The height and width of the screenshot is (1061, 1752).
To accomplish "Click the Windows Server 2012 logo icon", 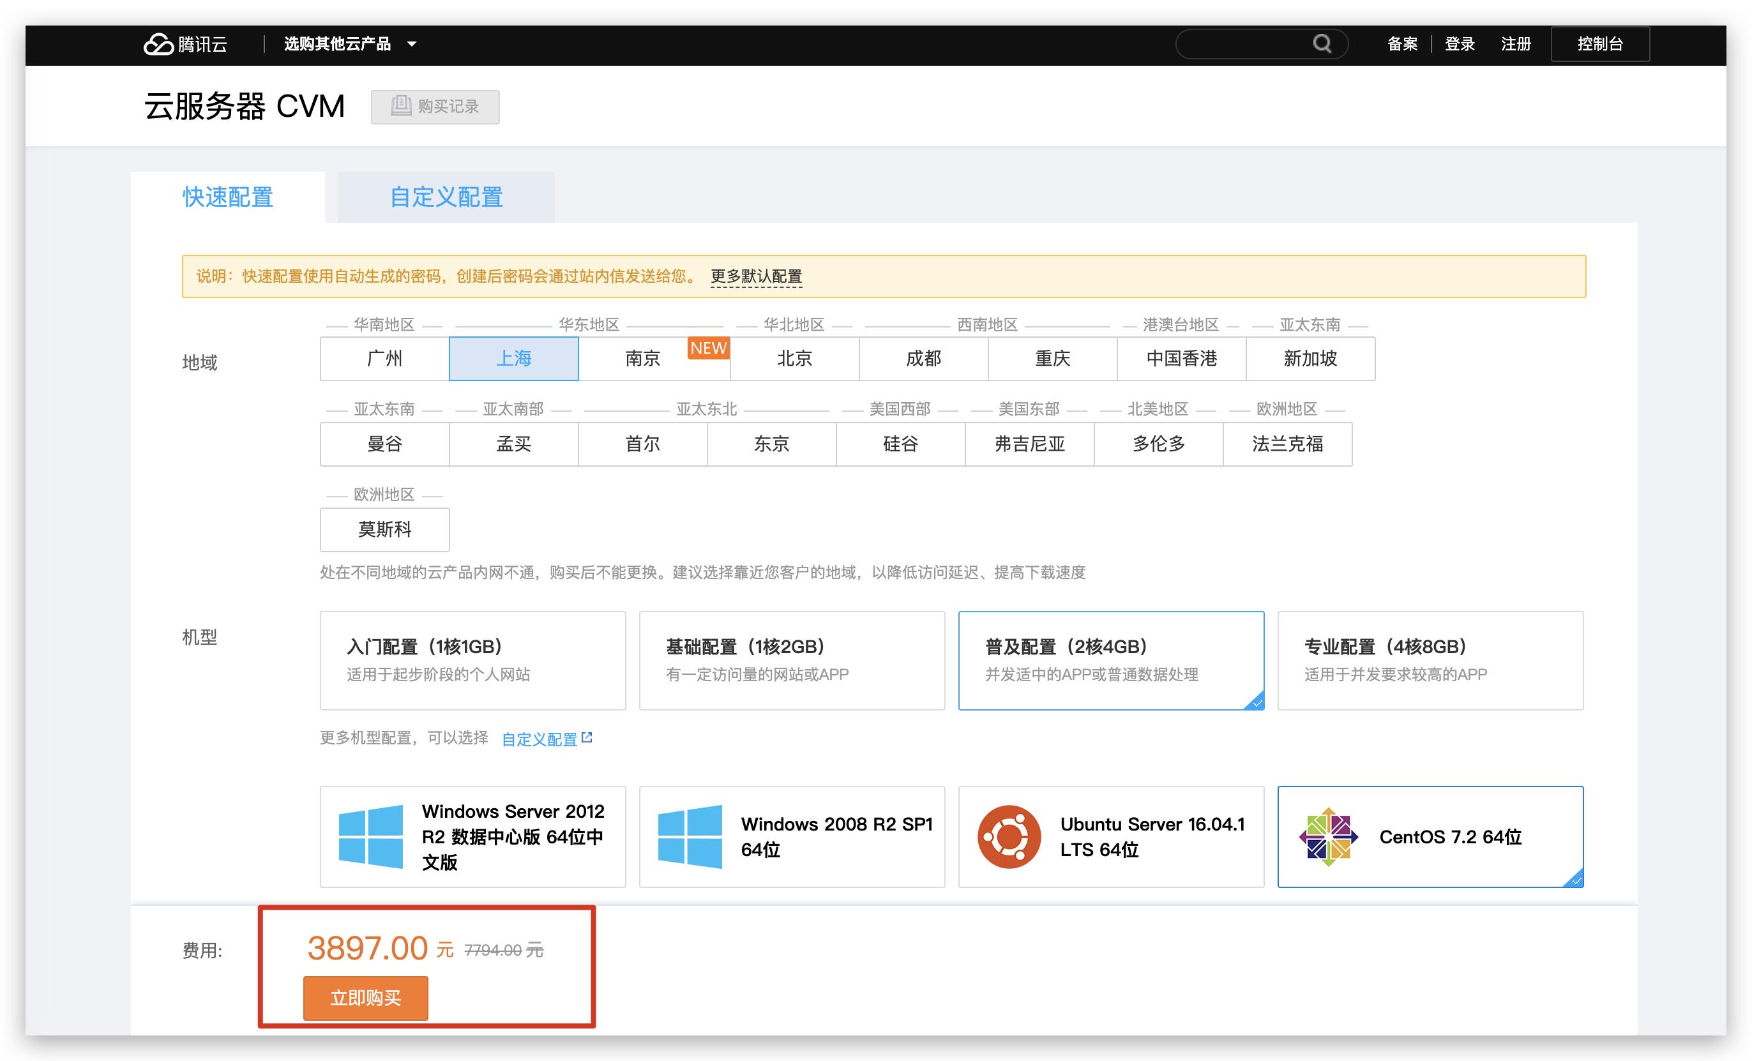I will pos(370,836).
